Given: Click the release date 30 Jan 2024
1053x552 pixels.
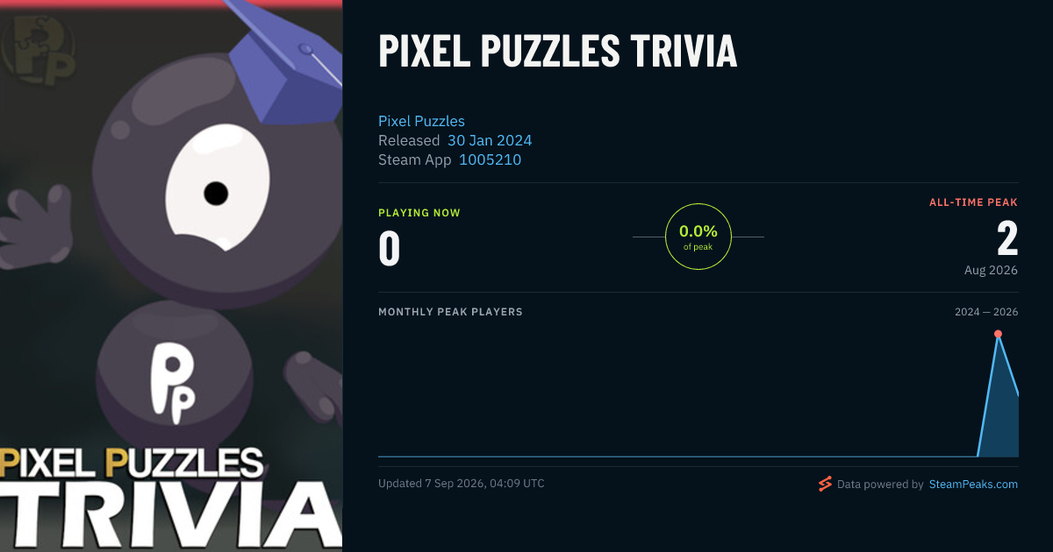Looking at the screenshot, I should [x=490, y=140].
